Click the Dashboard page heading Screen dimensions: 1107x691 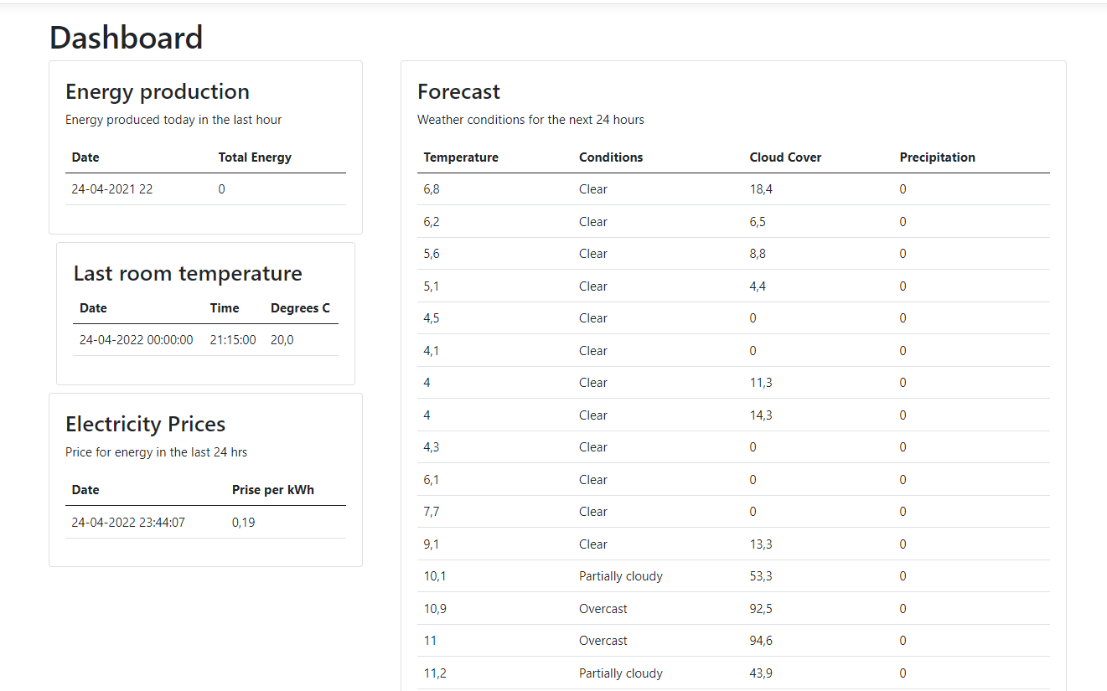126,38
